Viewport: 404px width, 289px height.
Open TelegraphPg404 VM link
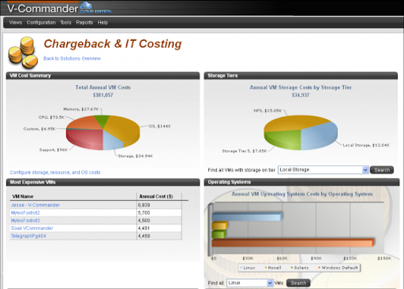point(28,236)
